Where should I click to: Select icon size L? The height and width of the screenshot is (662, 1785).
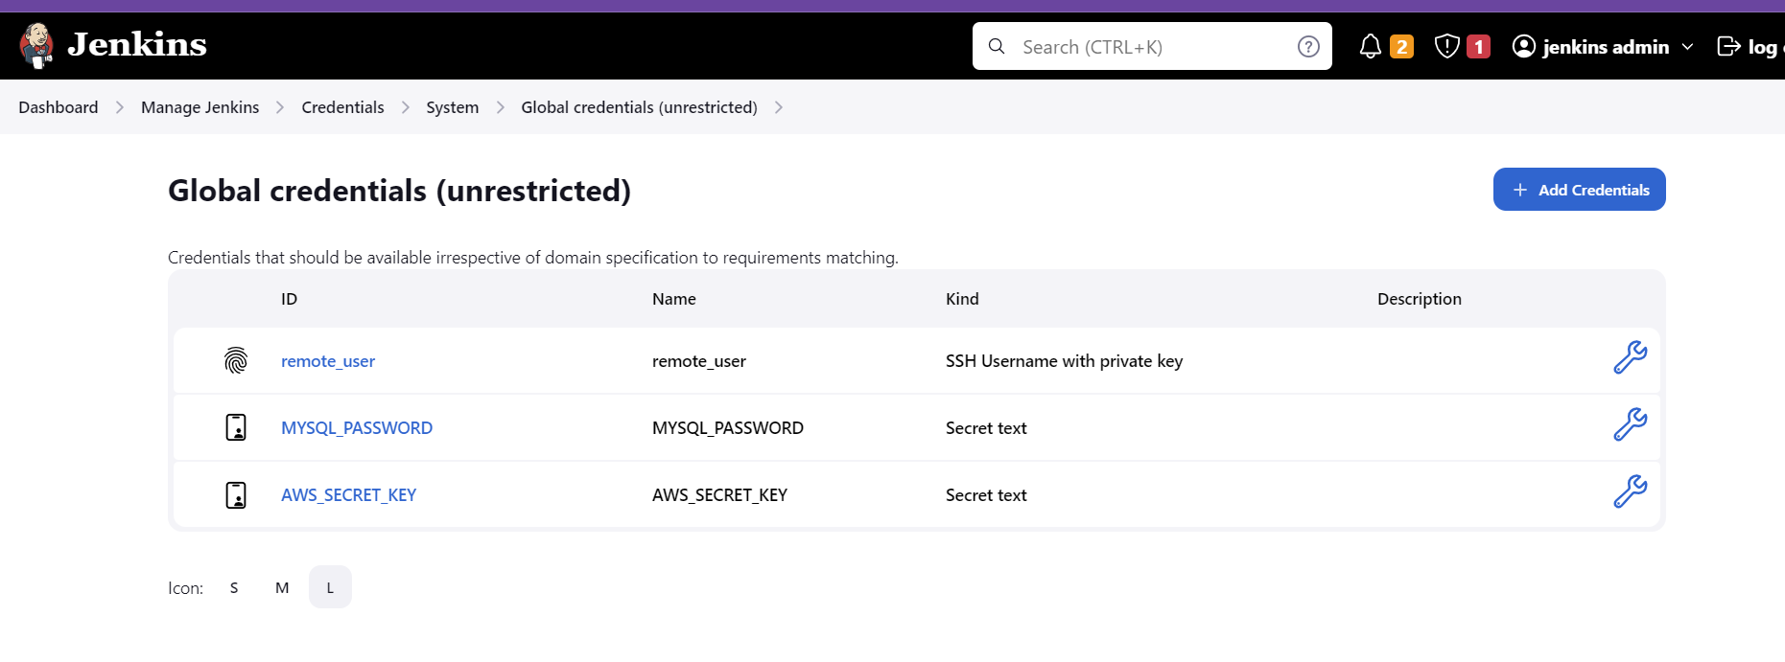pos(330,587)
